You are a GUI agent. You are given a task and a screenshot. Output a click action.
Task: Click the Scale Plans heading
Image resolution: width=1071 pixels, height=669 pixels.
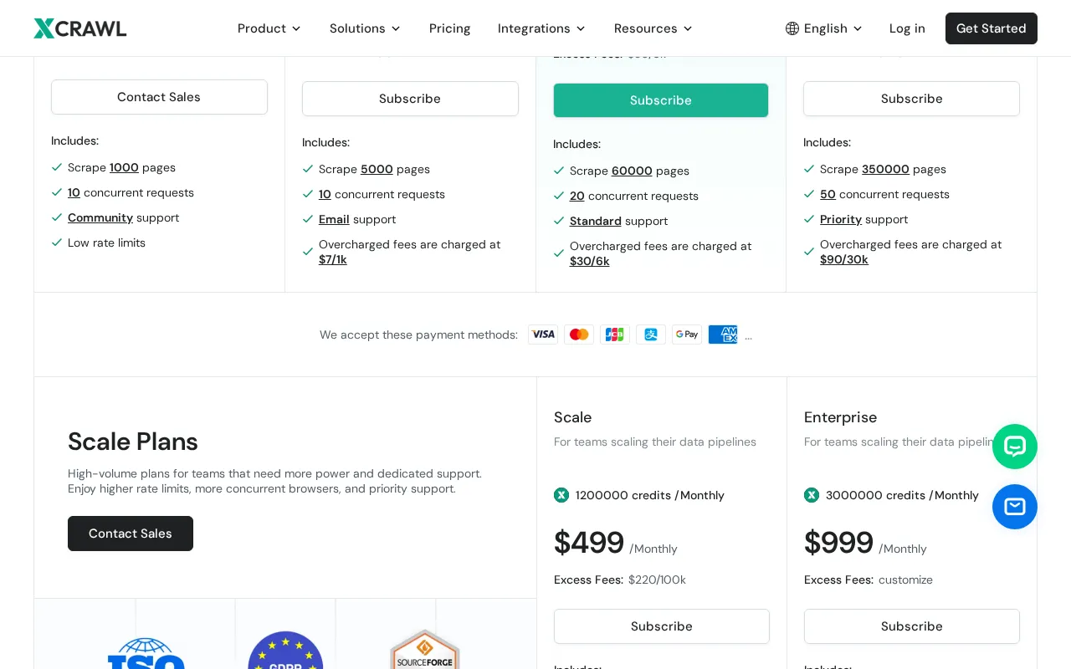click(x=133, y=442)
